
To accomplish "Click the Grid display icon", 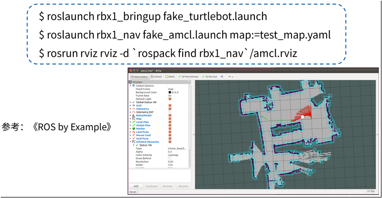I will coord(133,106).
